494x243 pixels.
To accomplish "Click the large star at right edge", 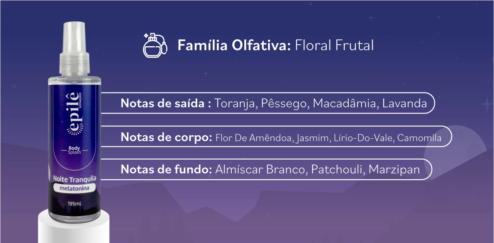I will click(x=486, y=104).
